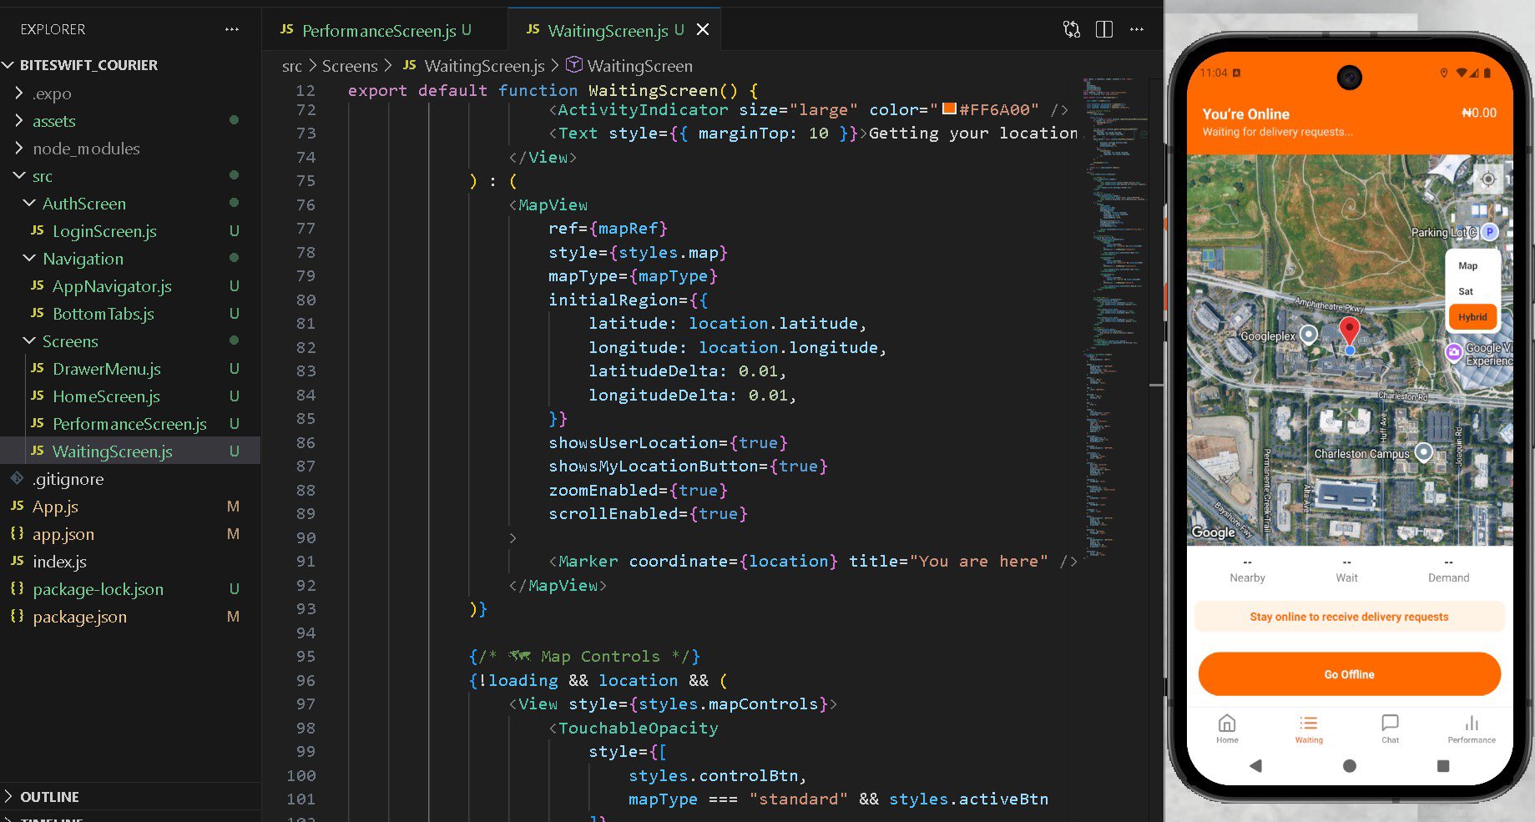Click the Screens breadcrumb segment

[x=349, y=66]
